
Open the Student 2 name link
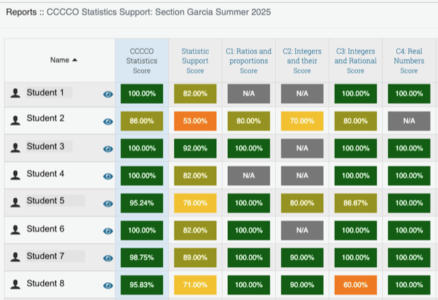tap(45, 119)
